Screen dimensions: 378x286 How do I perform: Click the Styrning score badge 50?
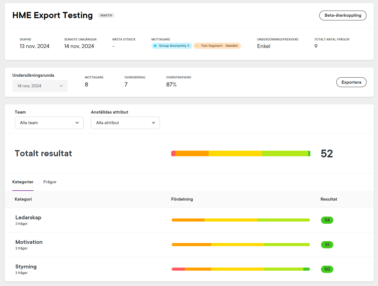tap(327, 269)
